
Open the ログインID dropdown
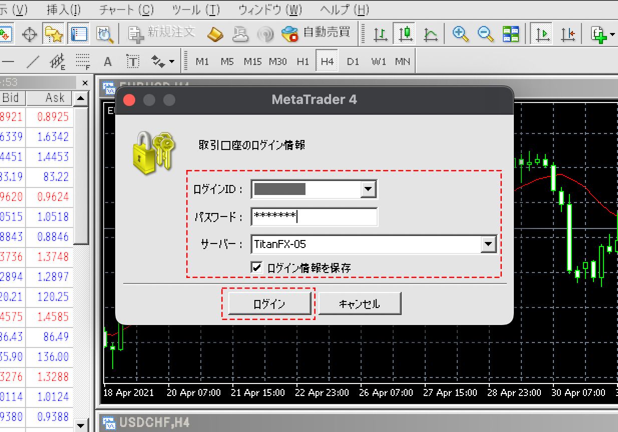[368, 189]
